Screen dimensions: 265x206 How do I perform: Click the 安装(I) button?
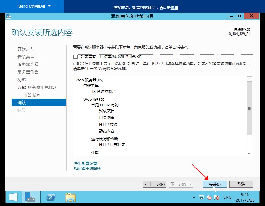click(x=215, y=184)
